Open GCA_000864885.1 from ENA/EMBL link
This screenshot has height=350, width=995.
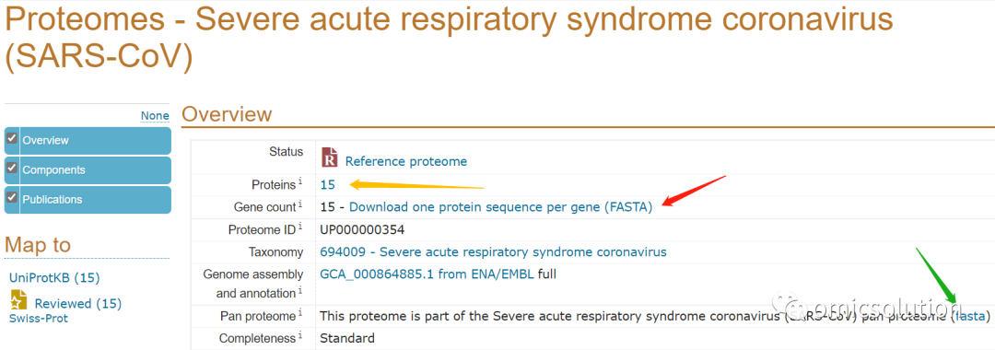427,274
